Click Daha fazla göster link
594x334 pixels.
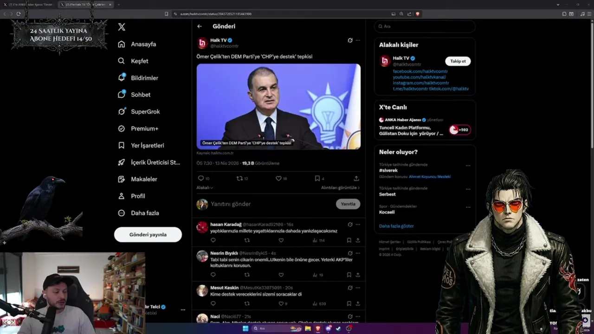click(396, 226)
